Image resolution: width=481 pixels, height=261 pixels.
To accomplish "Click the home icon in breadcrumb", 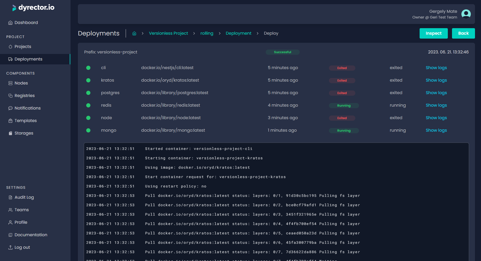I will coord(134,33).
